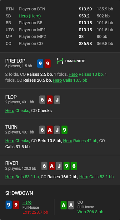
Task: Select the Player on CO row
Action: coord(59,43)
